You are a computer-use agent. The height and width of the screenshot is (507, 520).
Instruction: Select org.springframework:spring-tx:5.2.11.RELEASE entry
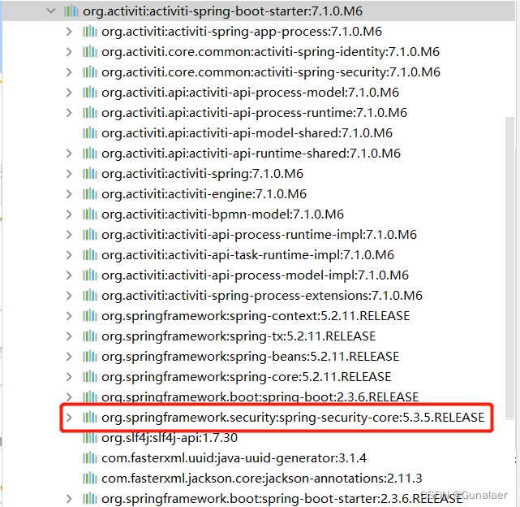239,336
